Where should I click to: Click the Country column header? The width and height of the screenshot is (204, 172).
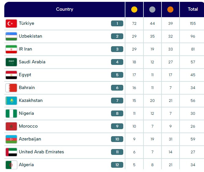click(x=65, y=9)
